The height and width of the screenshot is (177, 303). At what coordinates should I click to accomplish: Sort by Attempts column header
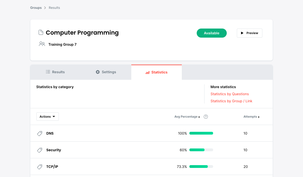click(x=251, y=117)
